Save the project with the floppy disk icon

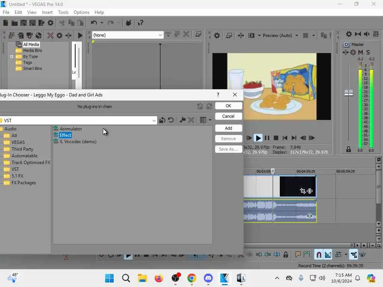coord(24,23)
